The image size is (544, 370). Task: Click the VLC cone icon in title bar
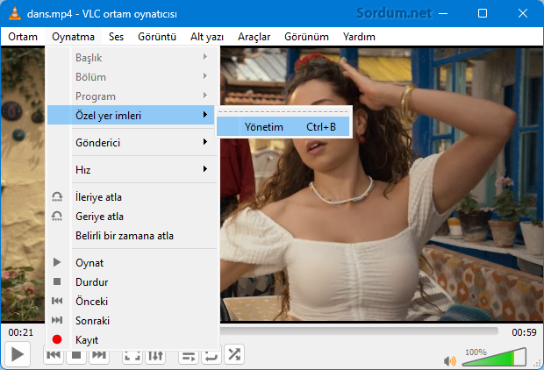(14, 13)
